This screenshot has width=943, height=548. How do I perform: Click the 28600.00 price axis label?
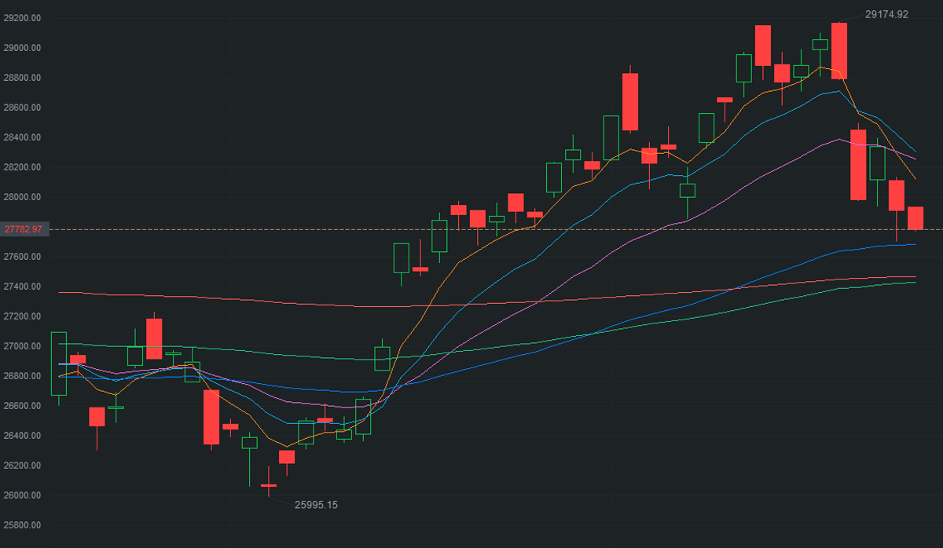pyautogui.click(x=23, y=108)
